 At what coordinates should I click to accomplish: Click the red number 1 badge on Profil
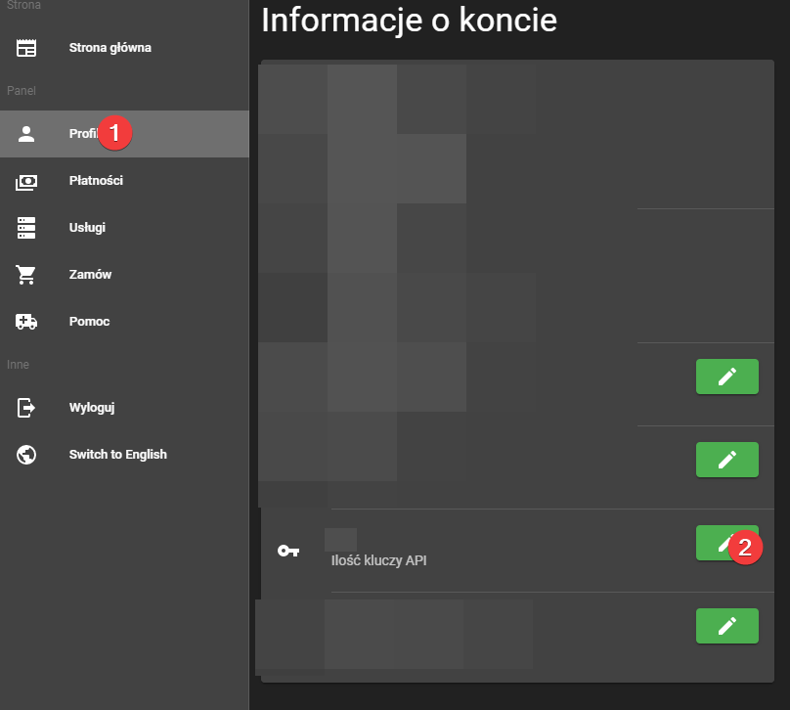pos(114,134)
